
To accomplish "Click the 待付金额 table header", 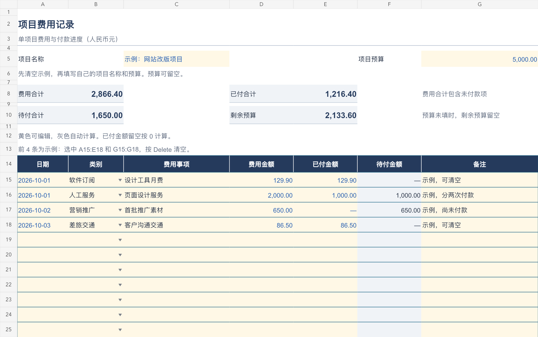I will click(x=389, y=164).
